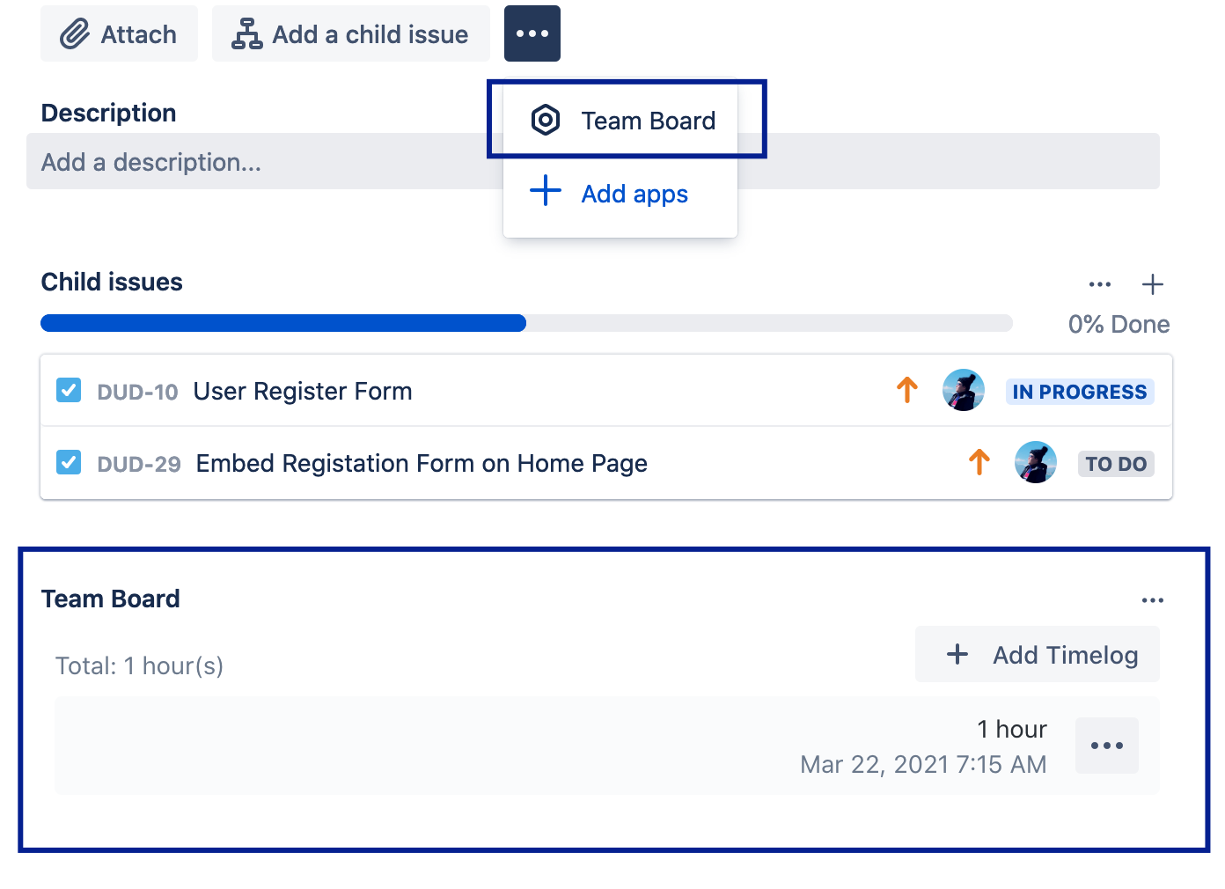Click priority arrow icon for User Register Form
The image size is (1225, 889).
(x=907, y=390)
